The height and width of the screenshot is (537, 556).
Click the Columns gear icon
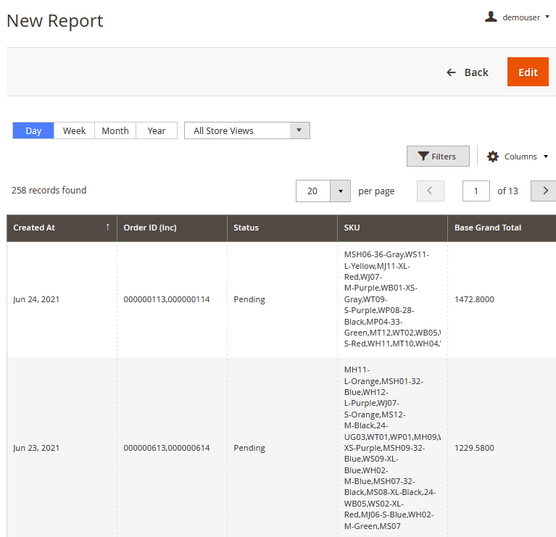pyautogui.click(x=493, y=157)
